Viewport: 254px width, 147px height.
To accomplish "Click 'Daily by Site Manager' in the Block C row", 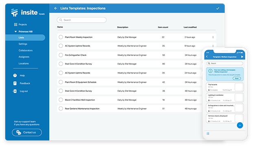I will point(127,100).
